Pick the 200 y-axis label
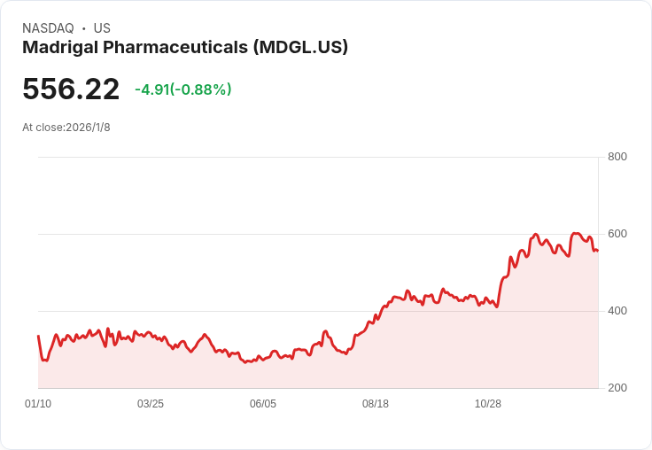652x450 pixels. [617, 388]
